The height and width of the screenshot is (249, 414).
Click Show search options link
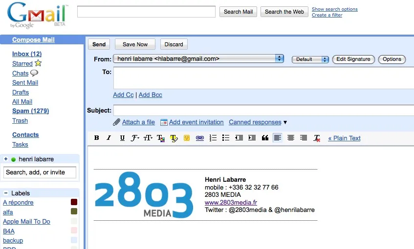[334, 9]
